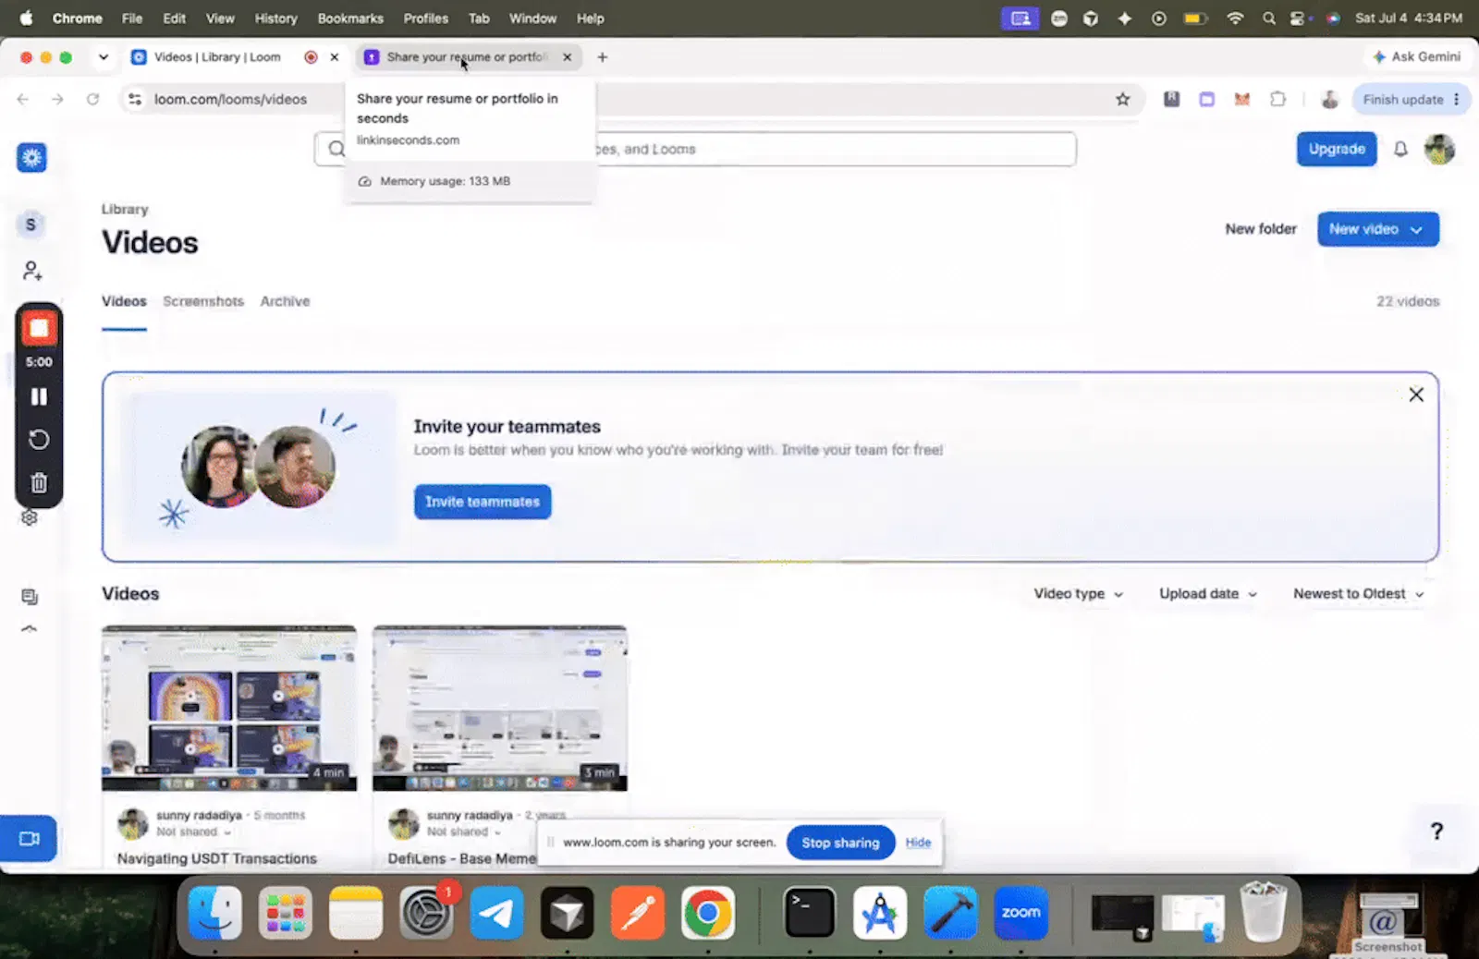The width and height of the screenshot is (1479, 959).
Task: Open DefiLens Base Meme video thumbnail
Action: pyautogui.click(x=500, y=708)
